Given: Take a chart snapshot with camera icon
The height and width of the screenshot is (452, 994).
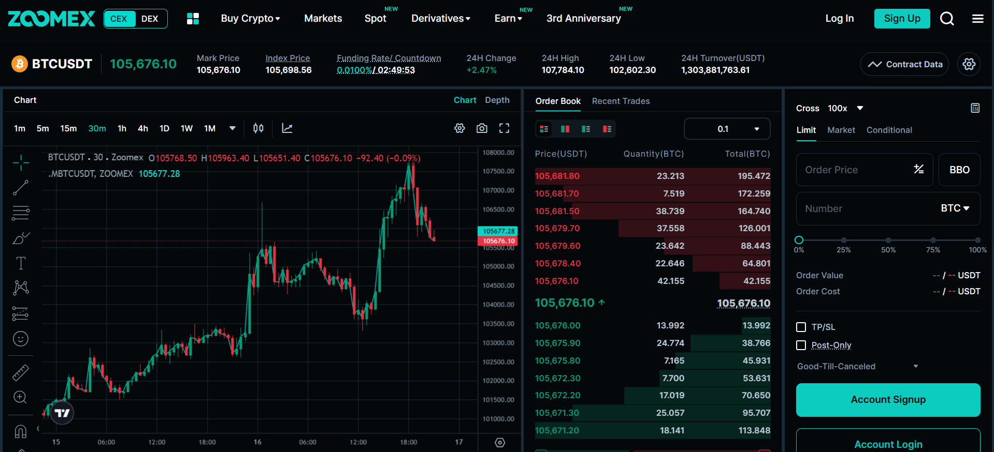Looking at the screenshot, I should coord(482,128).
